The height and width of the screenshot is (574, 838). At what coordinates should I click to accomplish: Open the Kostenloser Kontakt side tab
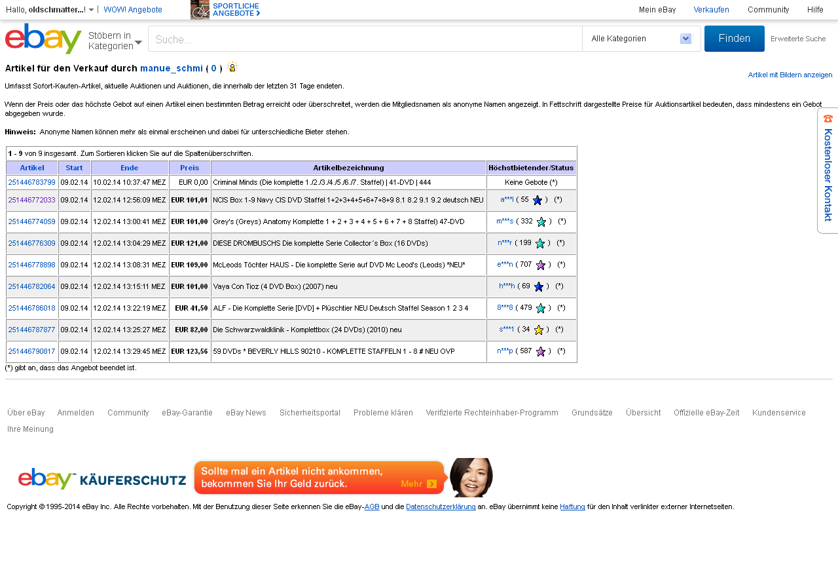[828, 170]
